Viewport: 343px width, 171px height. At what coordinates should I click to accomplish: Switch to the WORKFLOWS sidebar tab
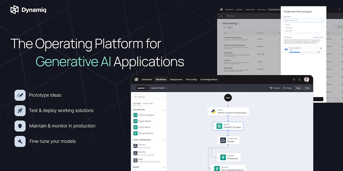tap(148, 104)
